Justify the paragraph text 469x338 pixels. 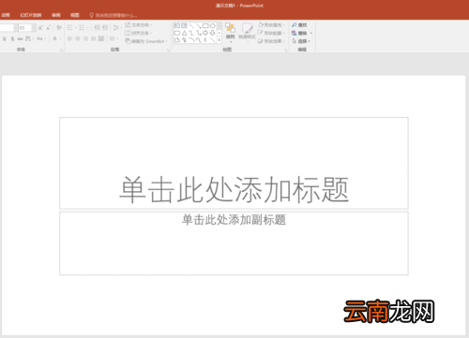[x=93, y=38]
